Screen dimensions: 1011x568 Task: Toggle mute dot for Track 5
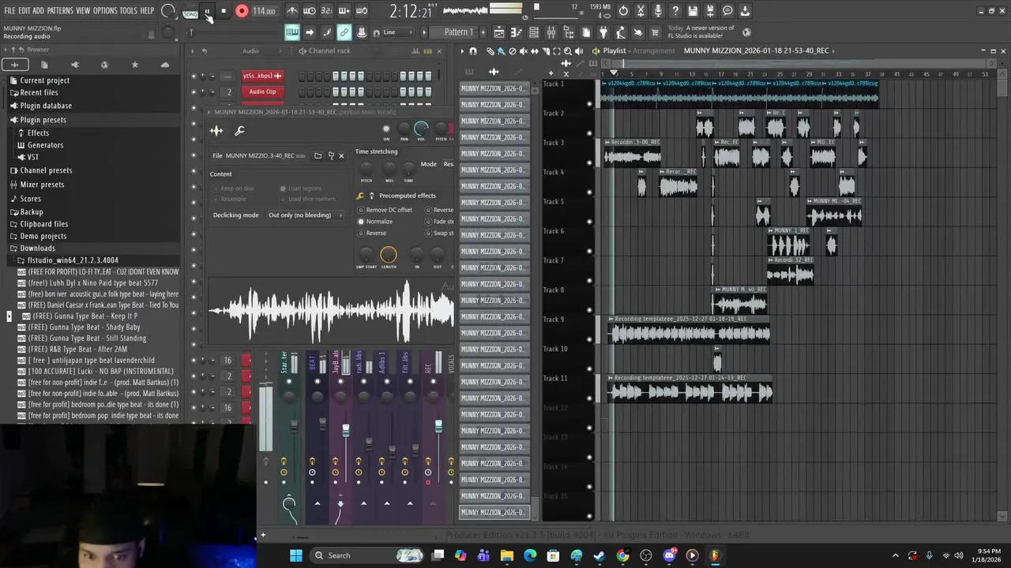click(589, 222)
